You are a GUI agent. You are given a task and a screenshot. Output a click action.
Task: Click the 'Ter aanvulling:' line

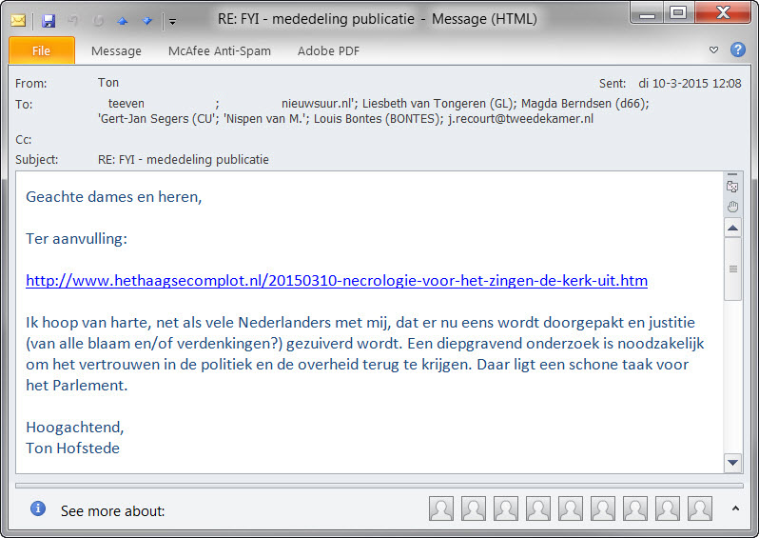[x=76, y=238]
